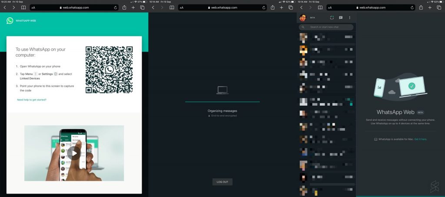Open the 'Need help to get started?' link
Screen dimensions: 445x197
pyautogui.click(x=32, y=100)
